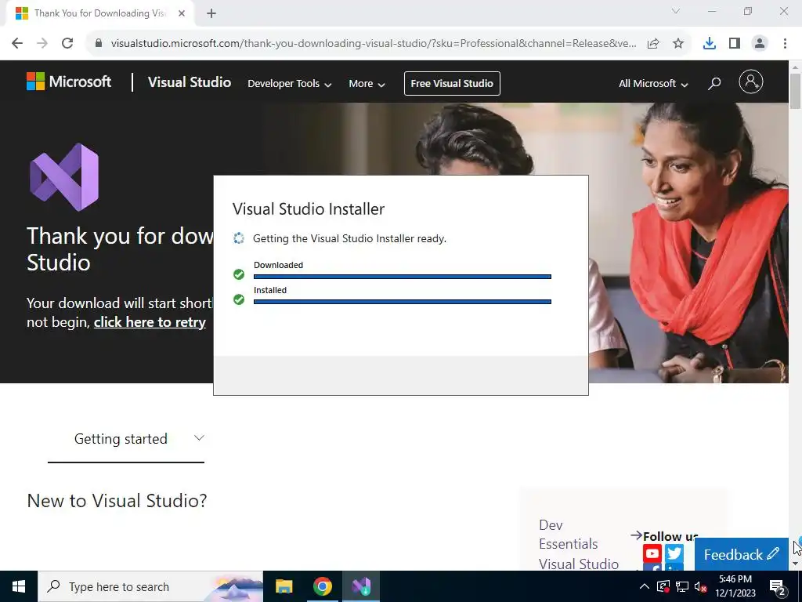Reload the page with refresh icon
Image resolution: width=802 pixels, height=602 pixels.
[67, 43]
